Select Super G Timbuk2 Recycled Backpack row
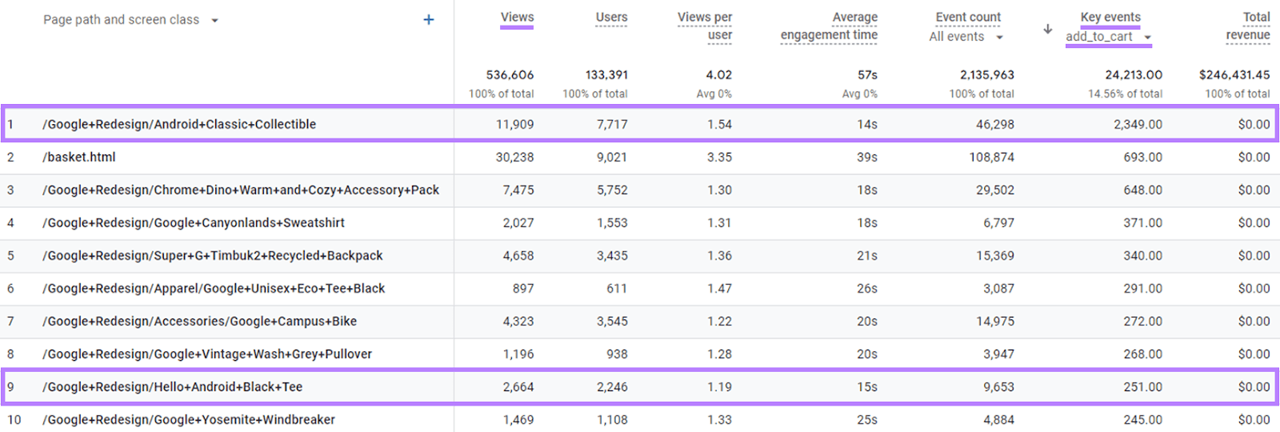The image size is (1280, 432). 213,256
